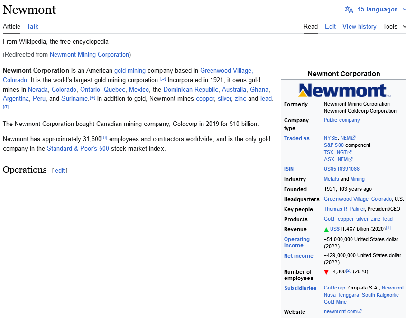The image size is (406, 318).
Task: Open the Standard & Poor's 500 link
Action: (x=78, y=148)
